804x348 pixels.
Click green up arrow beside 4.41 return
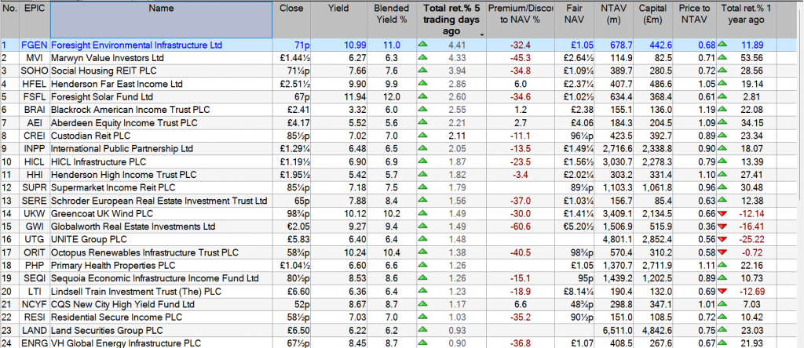[x=424, y=45]
